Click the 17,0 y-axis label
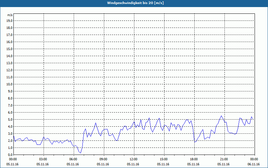The image size is (268, 168). point(9,35)
